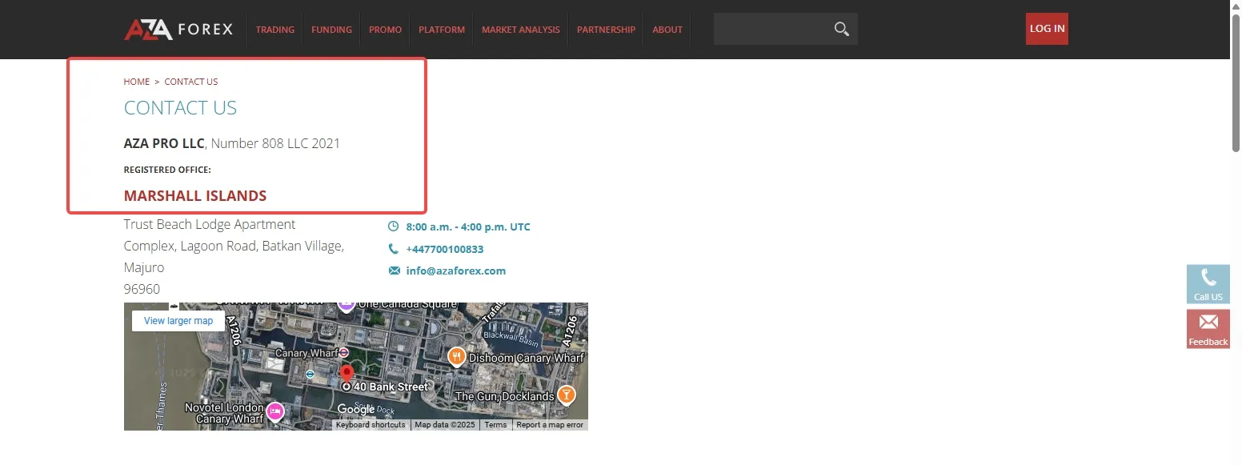The image size is (1242, 465).
Task: Click the One Canada Square purple marker
Action: (346, 305)
